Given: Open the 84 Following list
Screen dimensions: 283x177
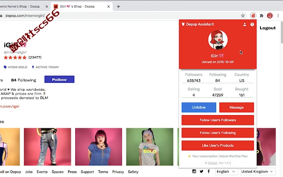Looking at the screenshot, I should coord(23,80).
